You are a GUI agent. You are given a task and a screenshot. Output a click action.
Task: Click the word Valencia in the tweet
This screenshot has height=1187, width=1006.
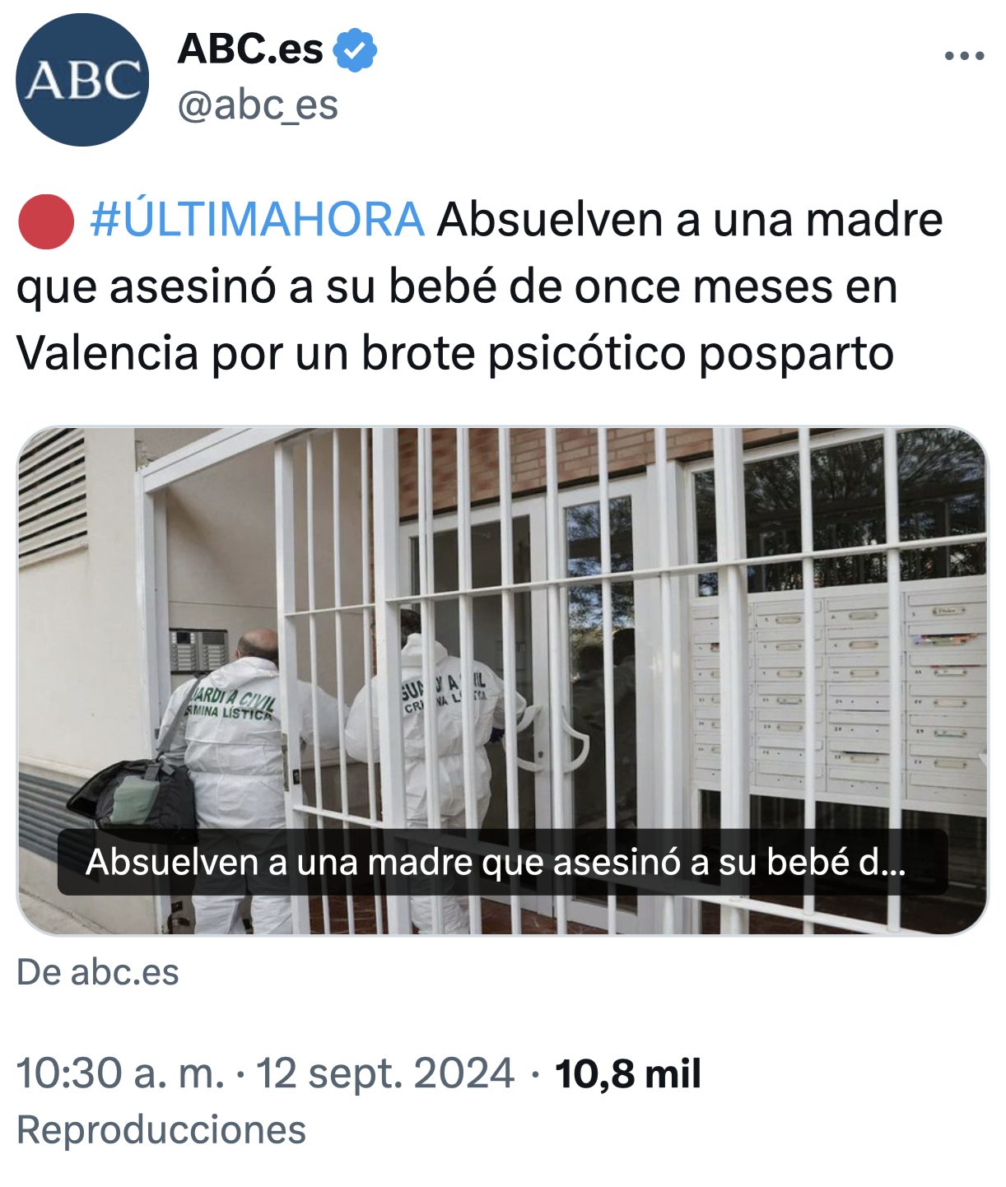(x=108, y=353)
